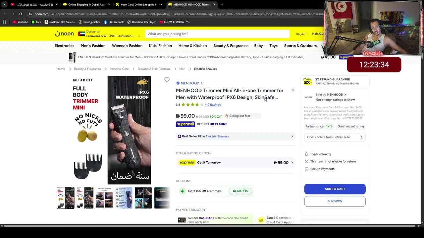The height and width of the screenshot is (238, 424).
Task: Click browser back arrow
Action: click(x=5, y=14)
